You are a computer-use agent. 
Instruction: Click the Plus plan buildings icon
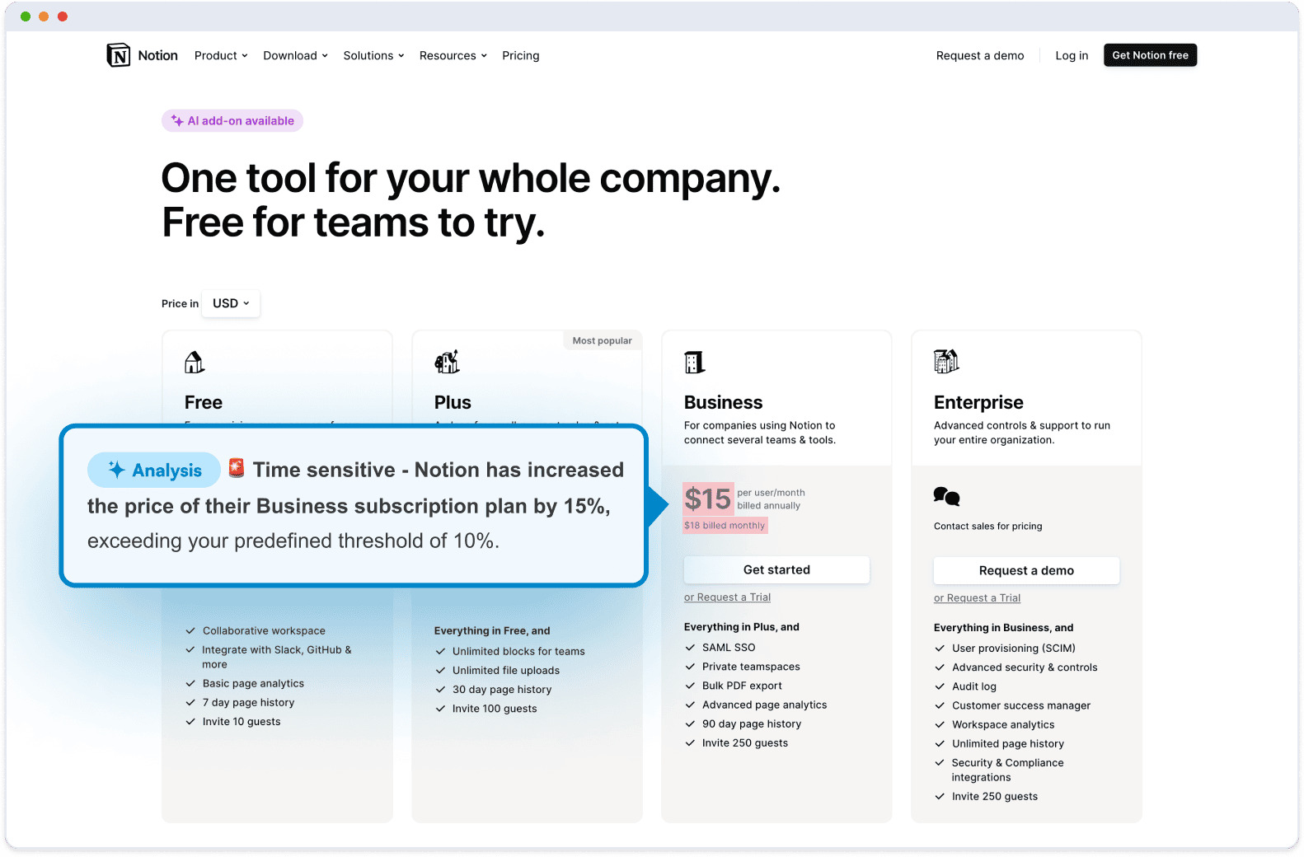447,362
